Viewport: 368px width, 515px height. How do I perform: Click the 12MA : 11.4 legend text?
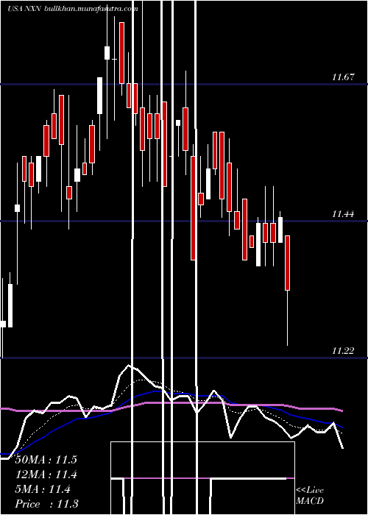coord(46,475)
